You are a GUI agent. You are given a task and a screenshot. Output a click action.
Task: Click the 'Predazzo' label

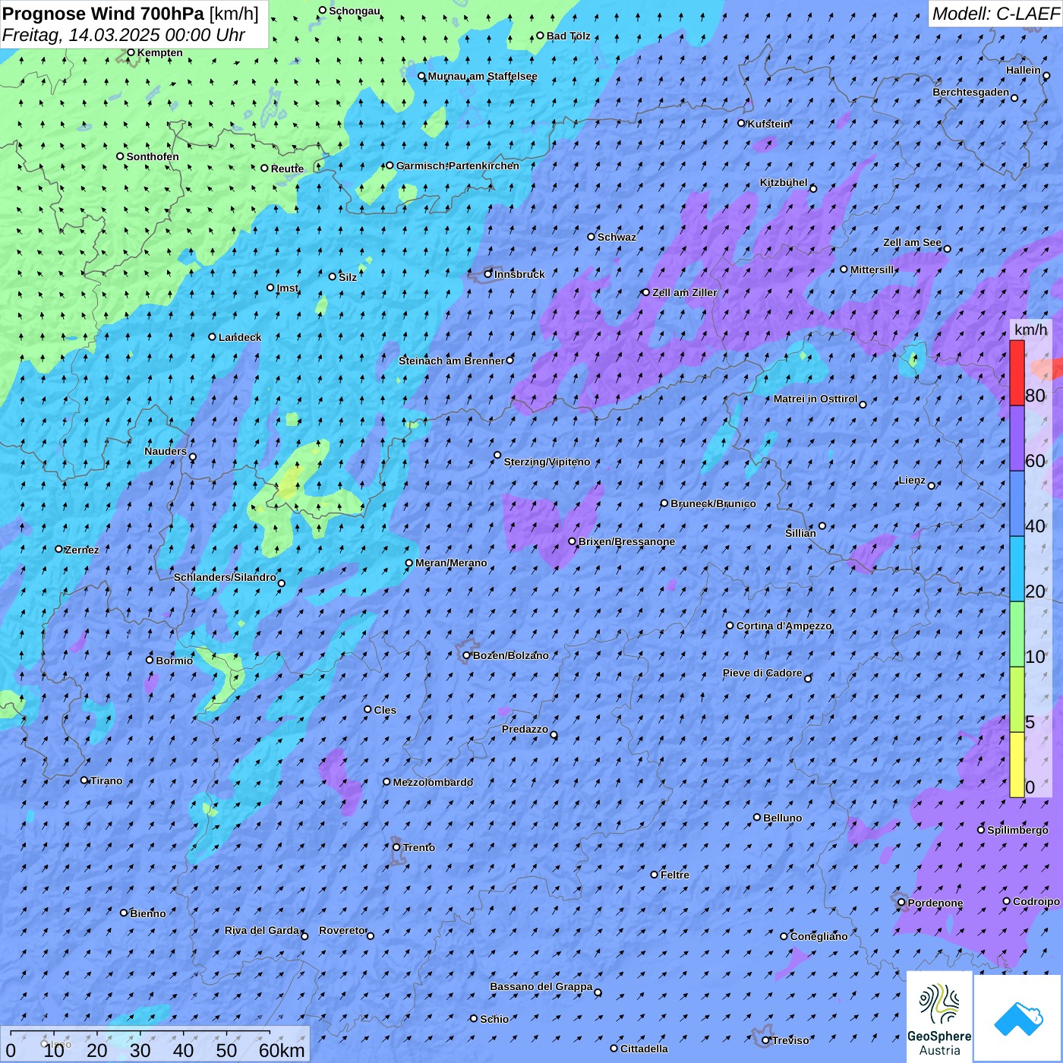(x=525, y=729)
